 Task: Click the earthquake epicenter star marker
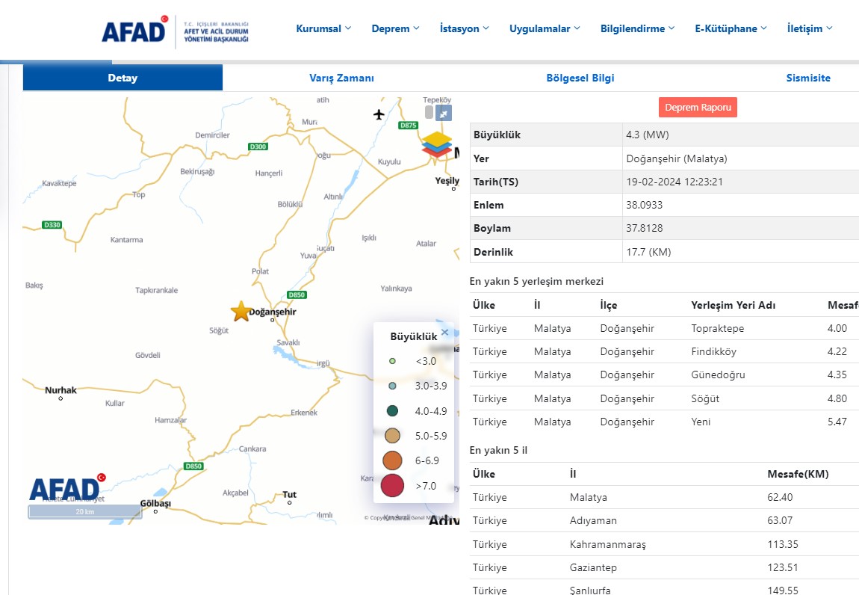(241, 312)
